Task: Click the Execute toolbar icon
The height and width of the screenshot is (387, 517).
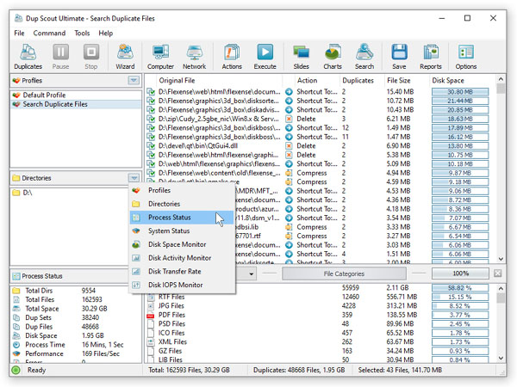Action: click(265, 57)
